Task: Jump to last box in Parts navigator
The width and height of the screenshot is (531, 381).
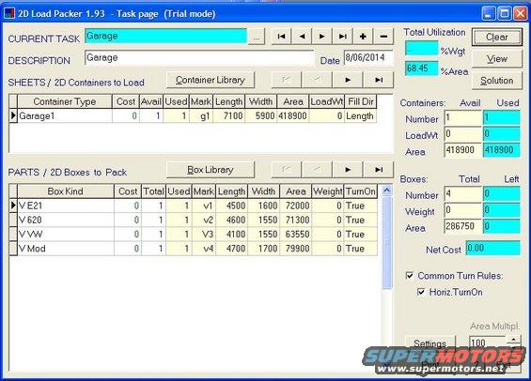Action: click(x=379, y=169)
